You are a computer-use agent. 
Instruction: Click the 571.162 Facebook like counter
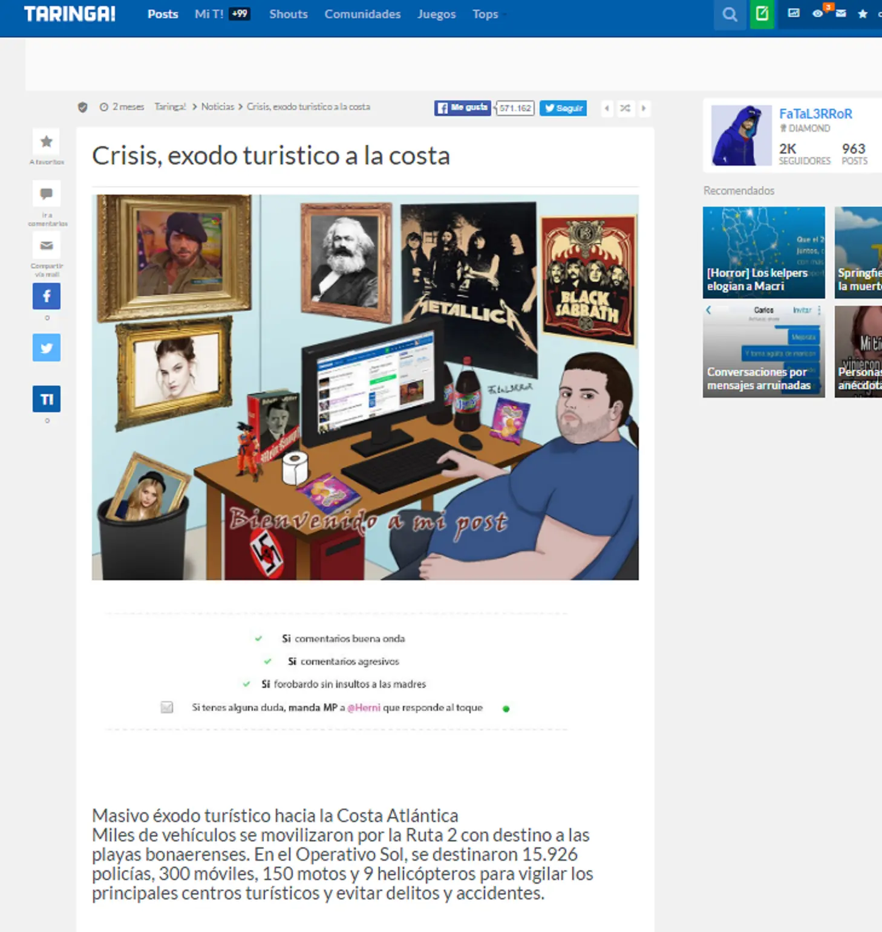(515, 108)
